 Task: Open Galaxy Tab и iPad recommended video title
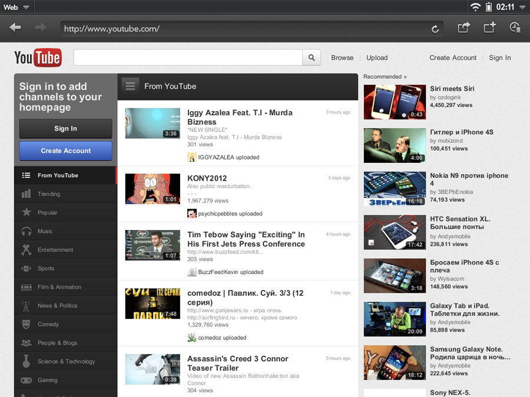pos(465,309)
